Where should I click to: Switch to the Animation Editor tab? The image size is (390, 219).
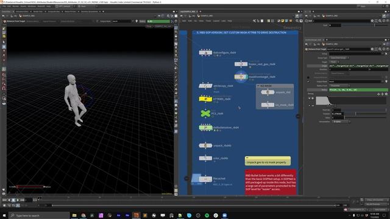click(x=22, y=12)
